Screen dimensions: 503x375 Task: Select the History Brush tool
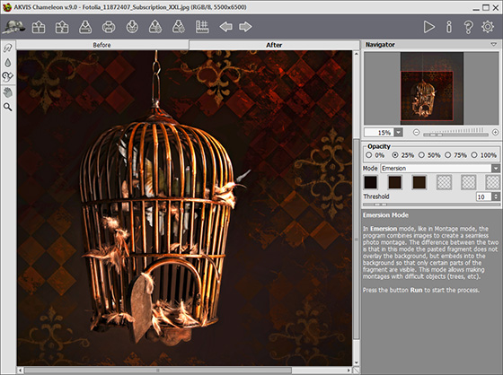pyautogui.click(x=8, y=76)
